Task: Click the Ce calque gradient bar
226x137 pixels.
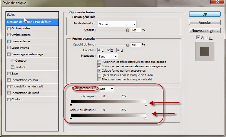Action: tap(108, 102)
